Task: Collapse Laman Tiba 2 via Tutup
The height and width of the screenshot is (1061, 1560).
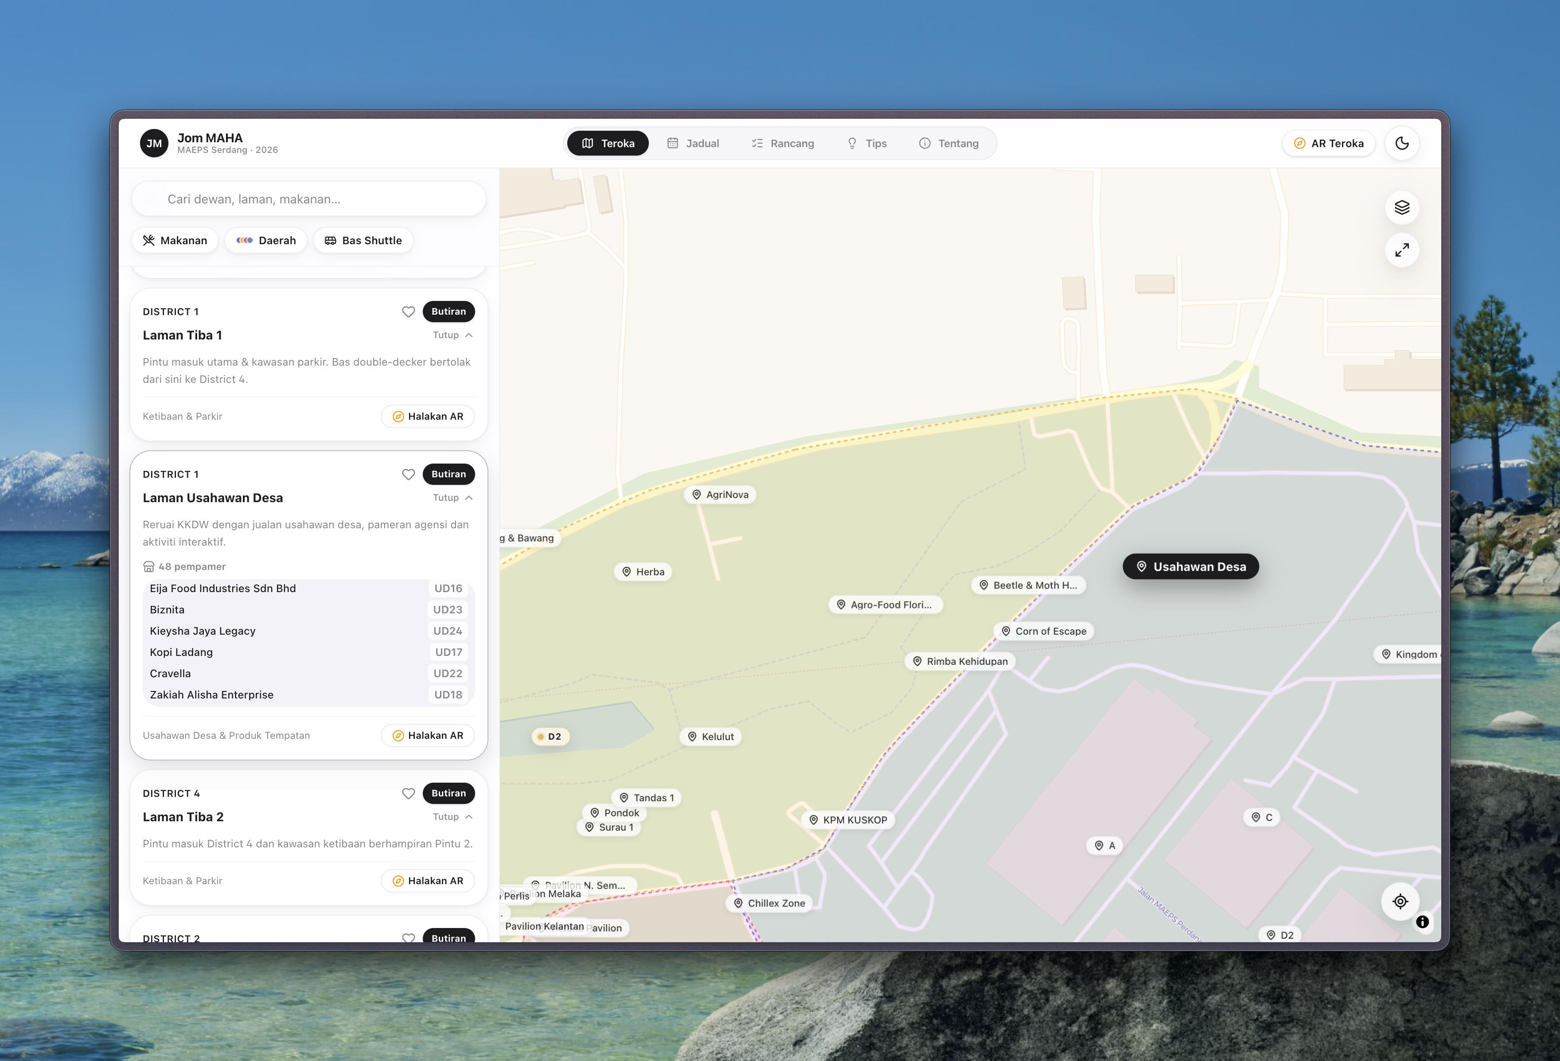Action: (453, 817)
